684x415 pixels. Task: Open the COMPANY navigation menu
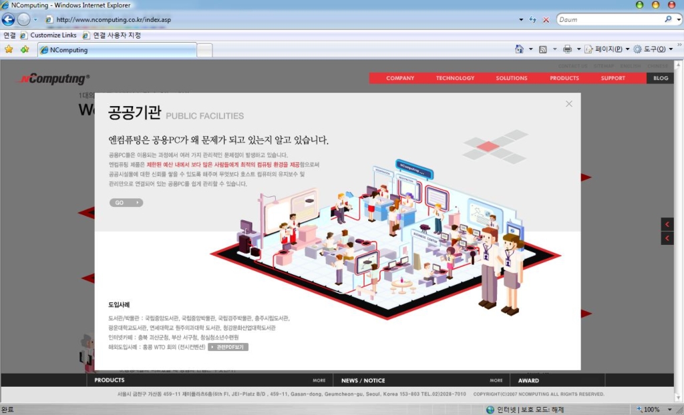400,78
